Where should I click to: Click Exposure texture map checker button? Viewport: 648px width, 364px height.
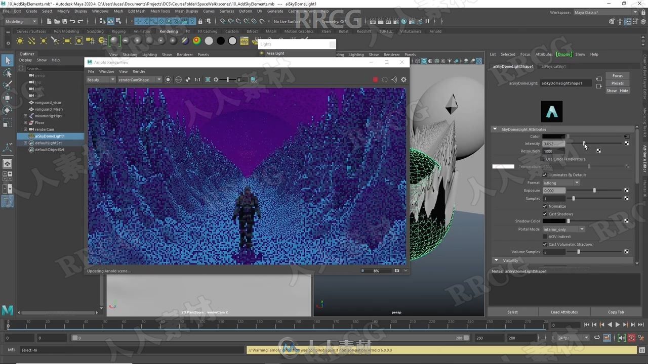(x=626, y=191)
